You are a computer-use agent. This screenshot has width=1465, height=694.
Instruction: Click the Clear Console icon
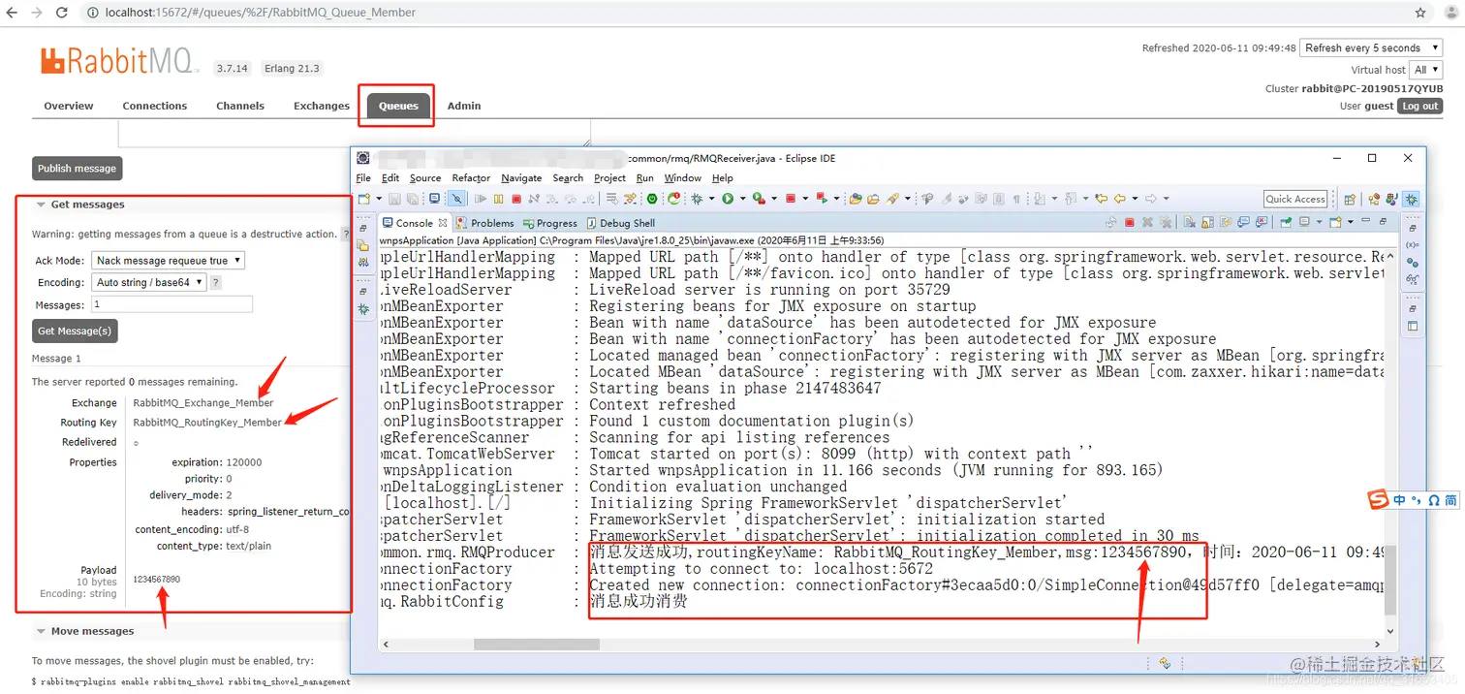1189,222
